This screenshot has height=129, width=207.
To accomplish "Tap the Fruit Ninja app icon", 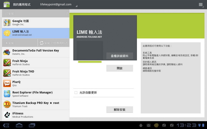I will point(7,63).
